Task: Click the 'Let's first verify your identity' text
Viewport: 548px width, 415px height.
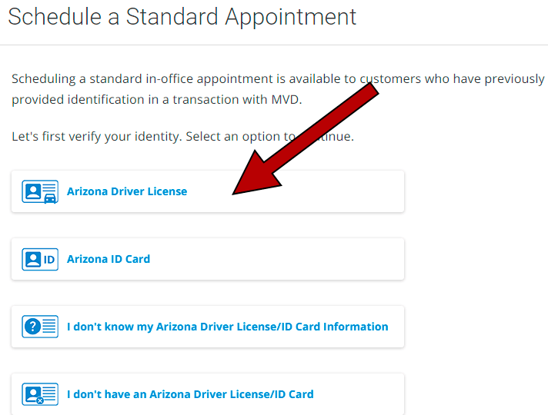Action: click(182, 136)
